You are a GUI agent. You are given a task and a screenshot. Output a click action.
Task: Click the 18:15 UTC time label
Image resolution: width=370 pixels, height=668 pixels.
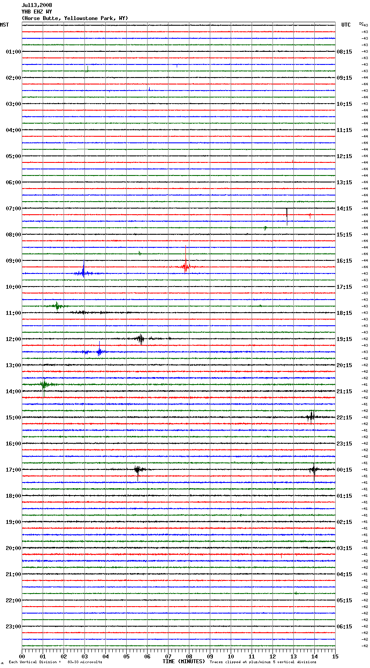coord(344,313)
